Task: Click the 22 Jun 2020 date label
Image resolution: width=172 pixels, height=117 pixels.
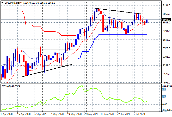Action: (124, 114)
